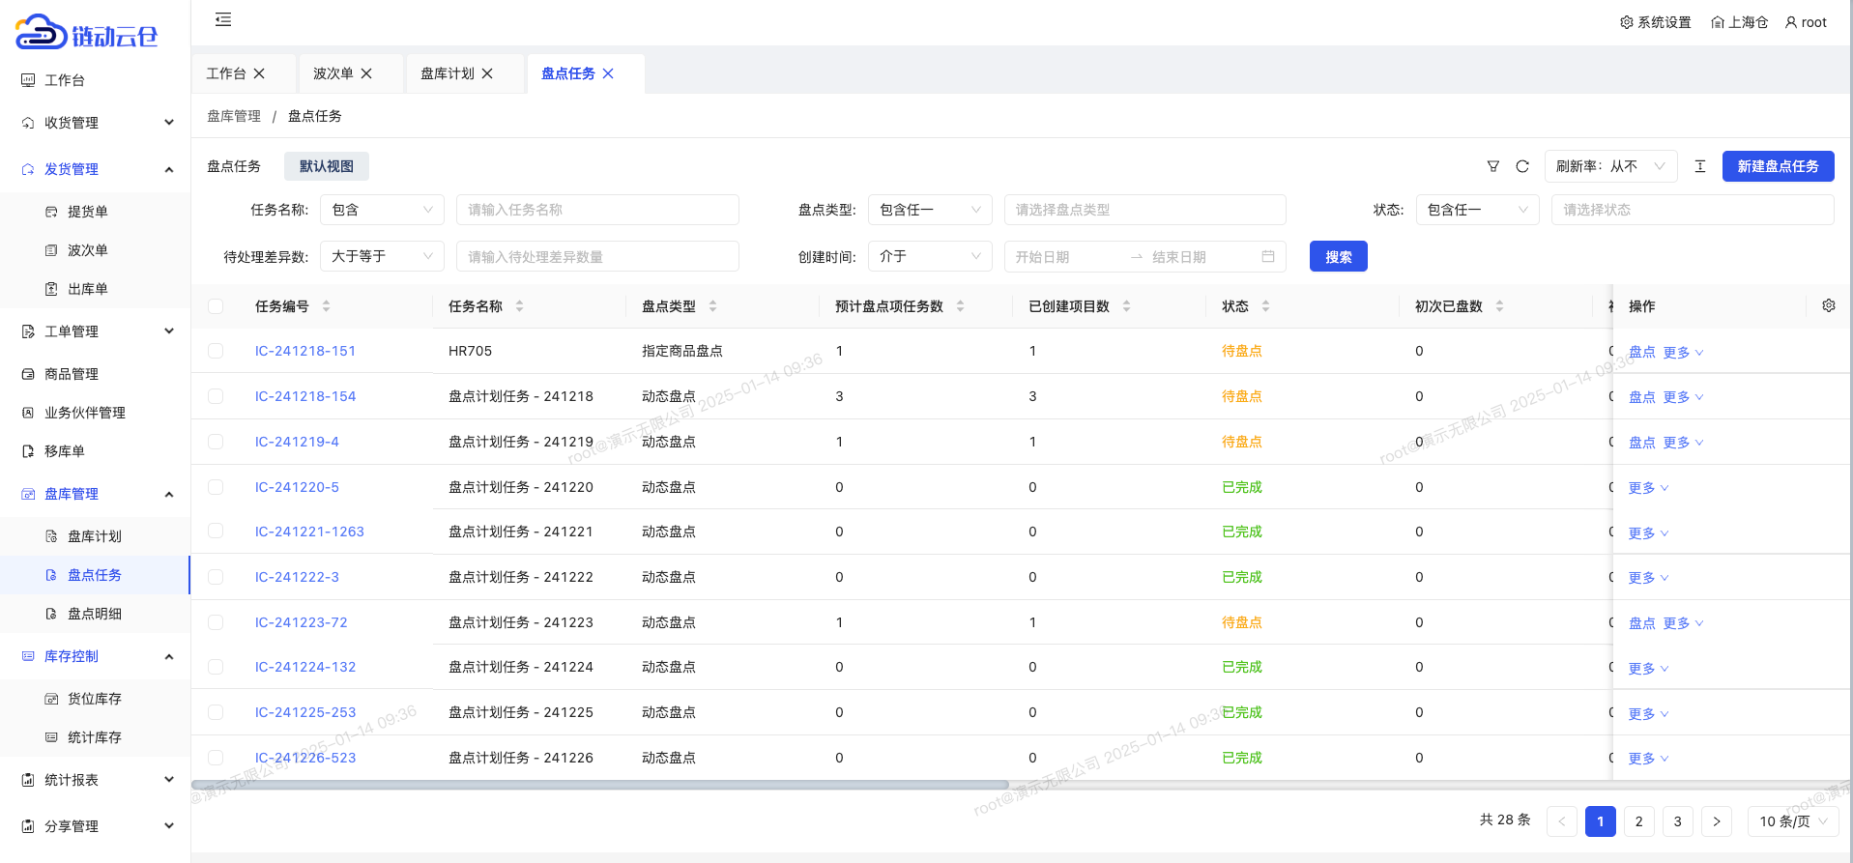Open 系统设置 in the top bar

(x=1655, y=22)
